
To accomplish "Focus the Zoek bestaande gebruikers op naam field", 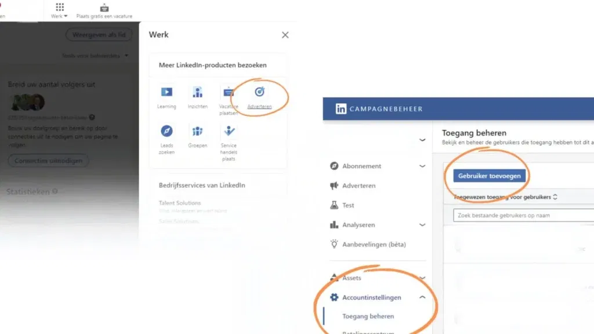I will pos(524,215).
